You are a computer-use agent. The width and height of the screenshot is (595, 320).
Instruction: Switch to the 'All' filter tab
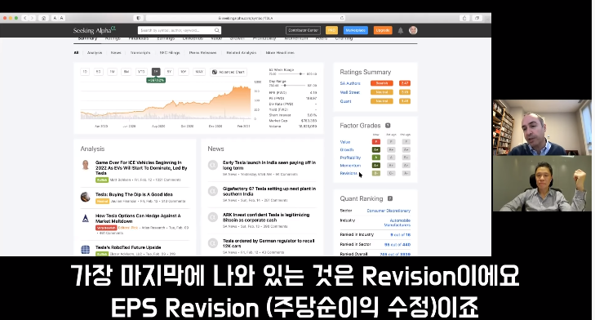tap(76, 53)
